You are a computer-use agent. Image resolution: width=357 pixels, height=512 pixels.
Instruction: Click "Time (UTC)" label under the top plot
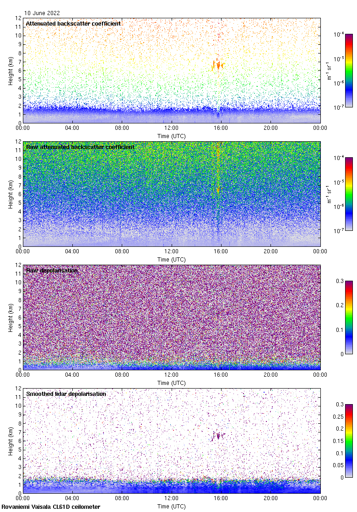tap(172, 136)
